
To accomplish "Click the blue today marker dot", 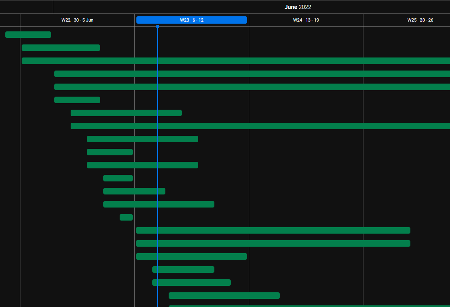I will click(x=158, y=27).
